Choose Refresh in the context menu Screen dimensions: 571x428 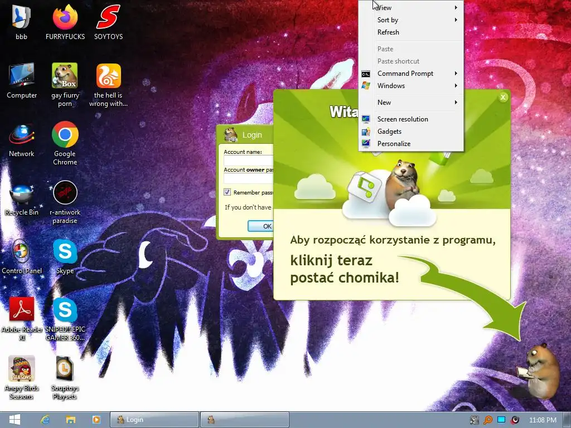(x=411, y=32)
